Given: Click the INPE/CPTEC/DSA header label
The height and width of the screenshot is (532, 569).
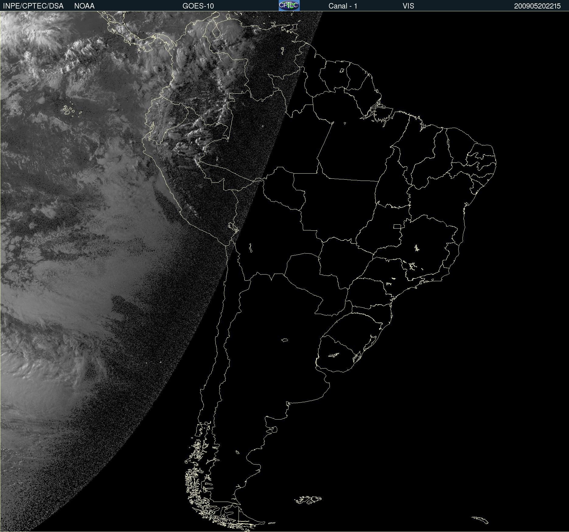Looking at the screenshot, I should (x=33, y=6).
